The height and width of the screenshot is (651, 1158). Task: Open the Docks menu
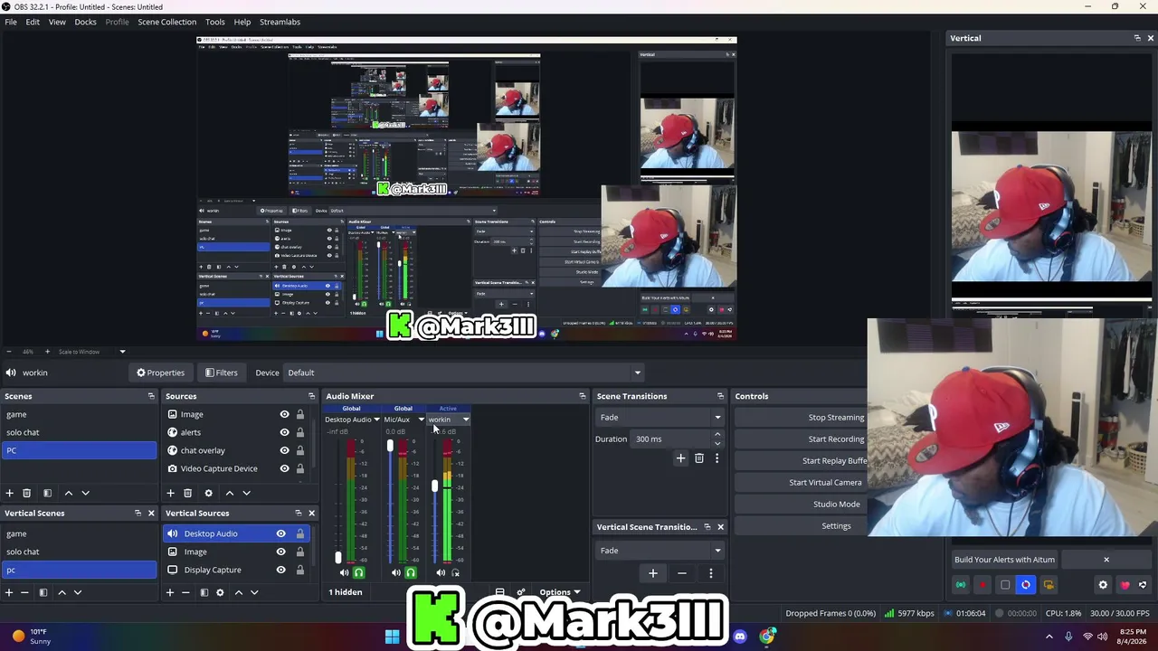click(x=85, y=22)
